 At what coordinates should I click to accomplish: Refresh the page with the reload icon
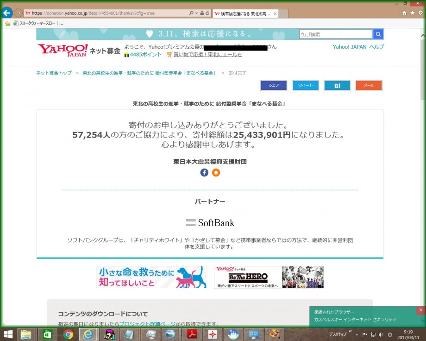click(x=207, y=13)
